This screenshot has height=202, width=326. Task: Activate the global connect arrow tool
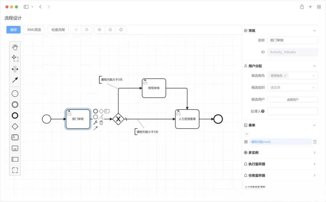tap(15, 80)
